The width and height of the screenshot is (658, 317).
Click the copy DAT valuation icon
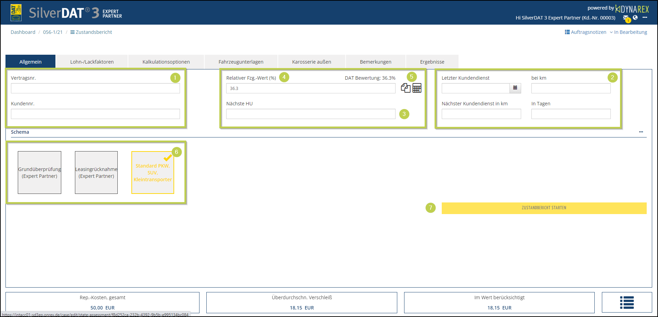pyautogui.click(x=405, y=88)
